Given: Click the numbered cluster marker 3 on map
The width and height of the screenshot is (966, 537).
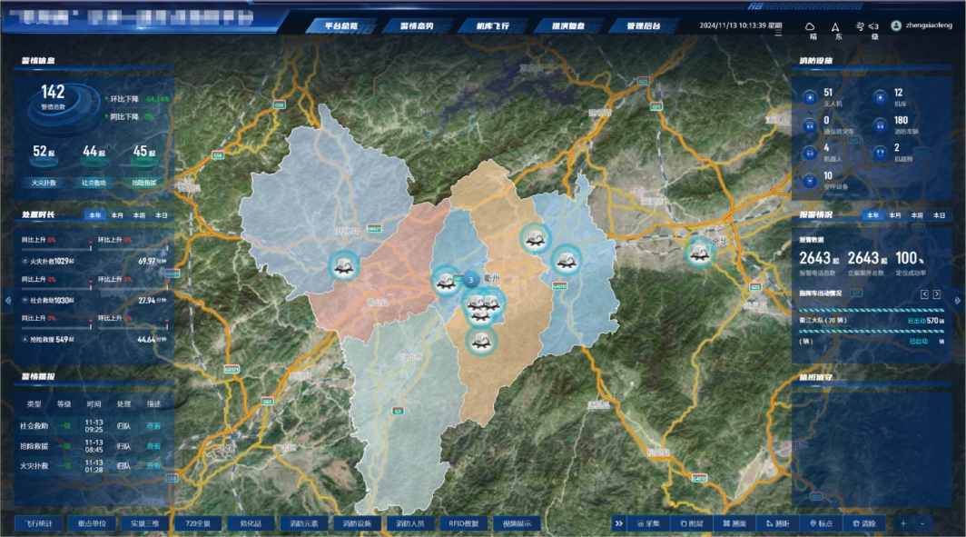Looking at the screenshot, I should [471, 280].
